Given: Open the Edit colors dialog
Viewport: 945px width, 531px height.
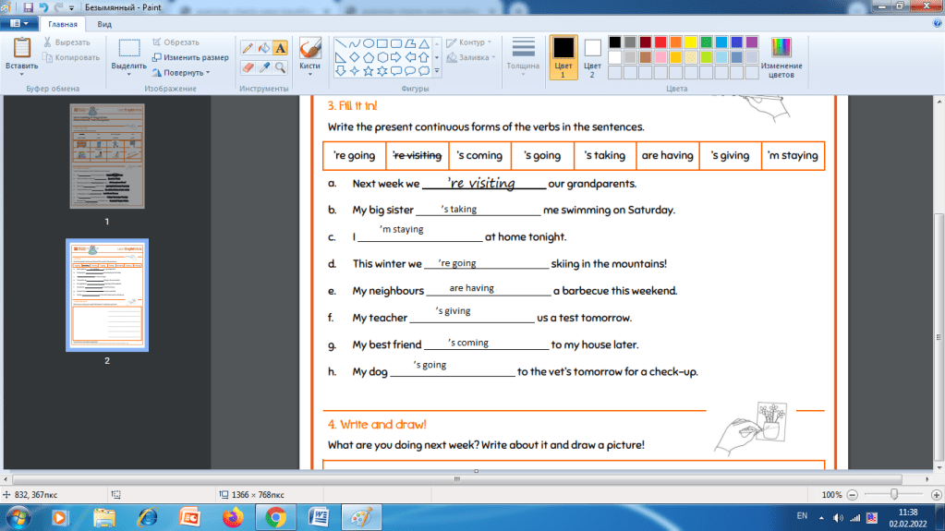Looking at the screenshot, I should tap(781, 56).
